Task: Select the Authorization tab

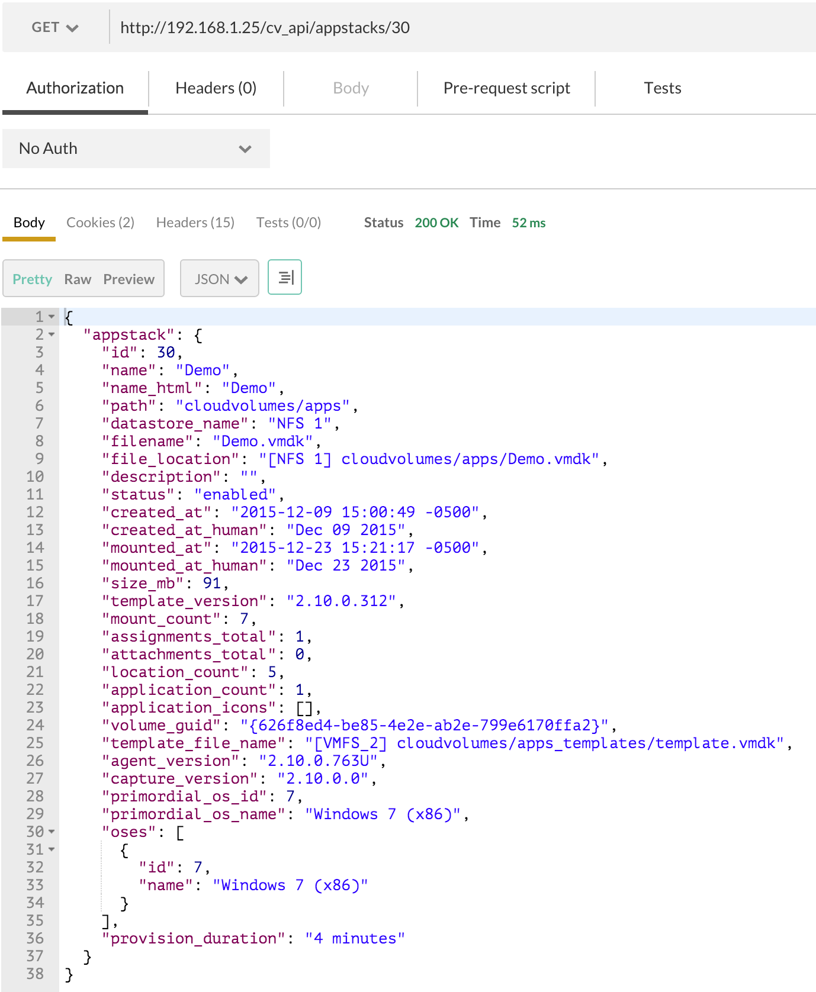Action: (75, 88)
